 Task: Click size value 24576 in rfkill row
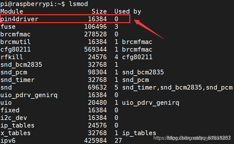(97, 57)
